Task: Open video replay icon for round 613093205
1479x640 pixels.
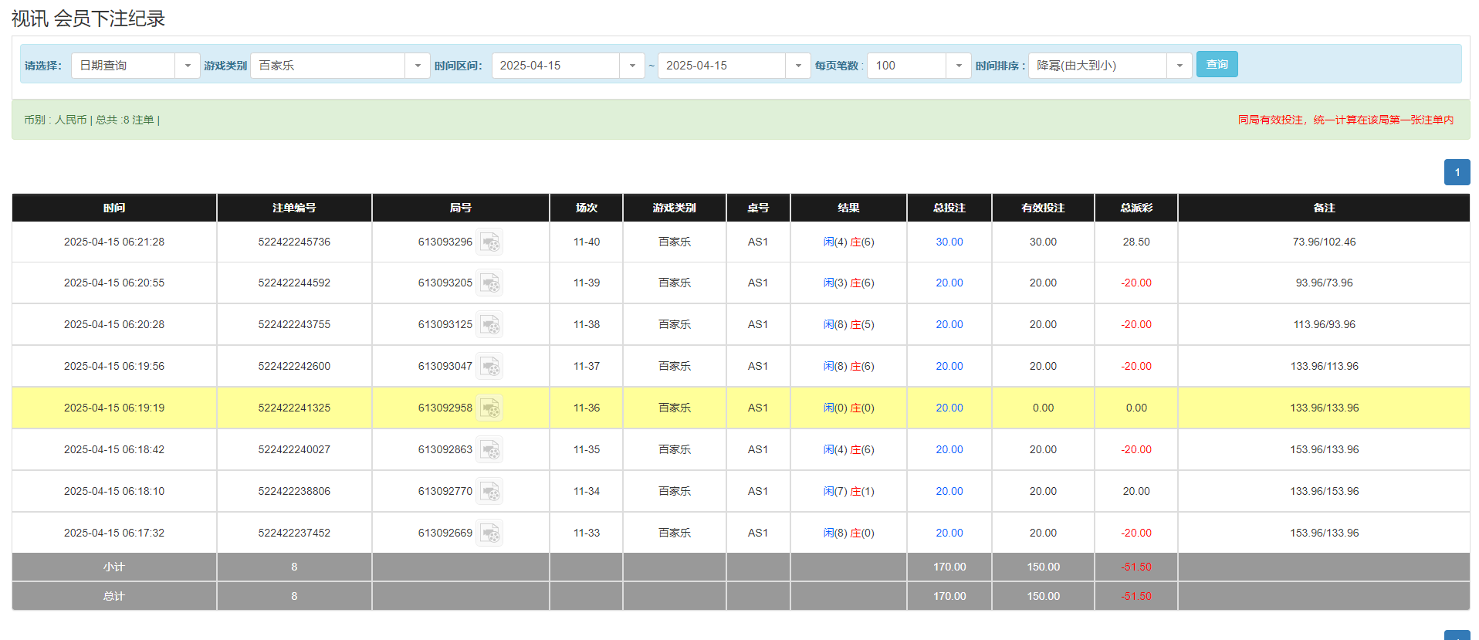Action: (x=489, y=283)
